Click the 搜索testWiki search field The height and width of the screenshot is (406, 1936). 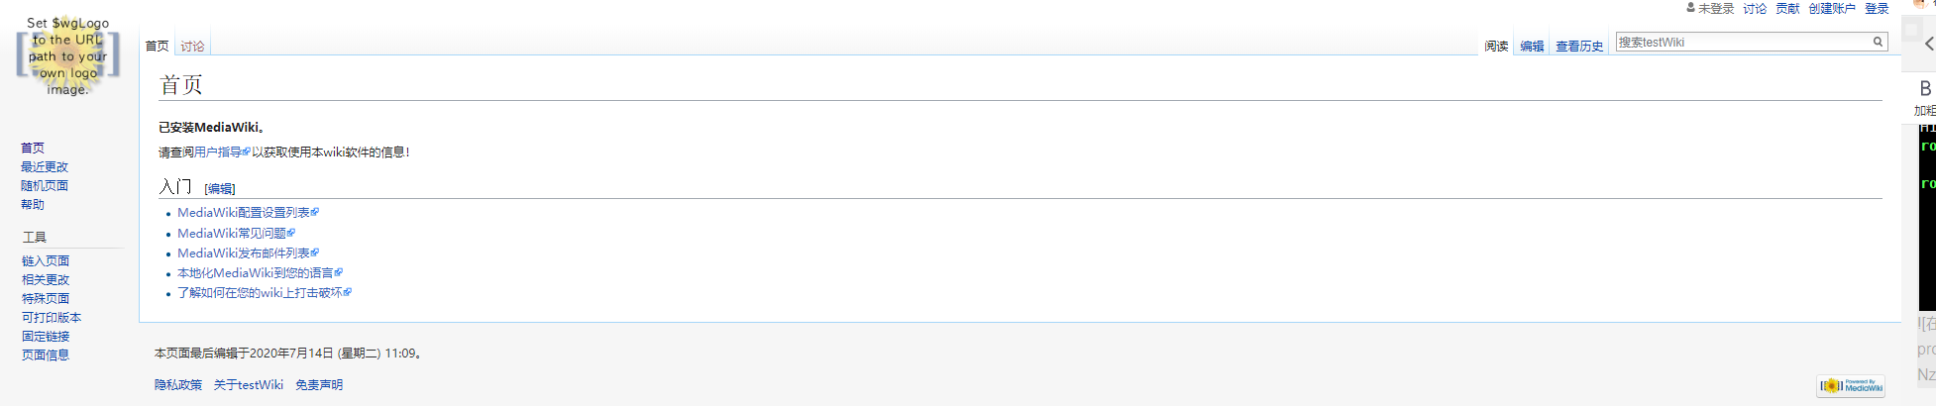pos(1742,42)
